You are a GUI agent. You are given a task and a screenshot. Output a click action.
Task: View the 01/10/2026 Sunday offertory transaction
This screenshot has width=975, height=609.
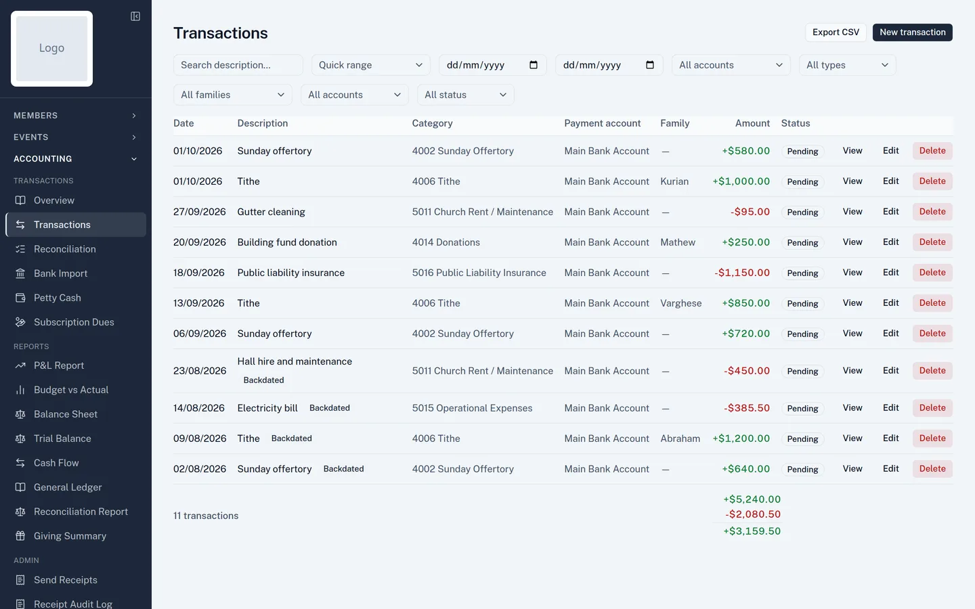pyautogui.click(x=852, y=151)
